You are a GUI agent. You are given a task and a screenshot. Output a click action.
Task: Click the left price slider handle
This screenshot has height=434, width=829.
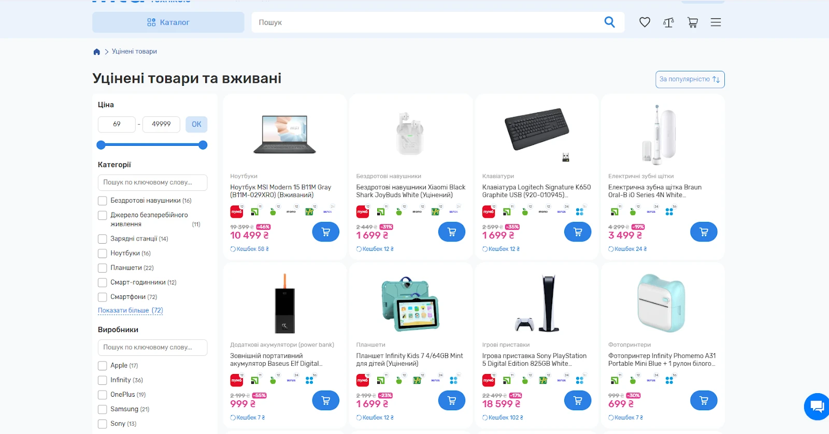101,145
